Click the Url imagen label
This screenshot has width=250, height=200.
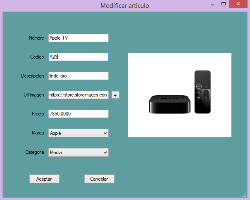tap(34, 95)
